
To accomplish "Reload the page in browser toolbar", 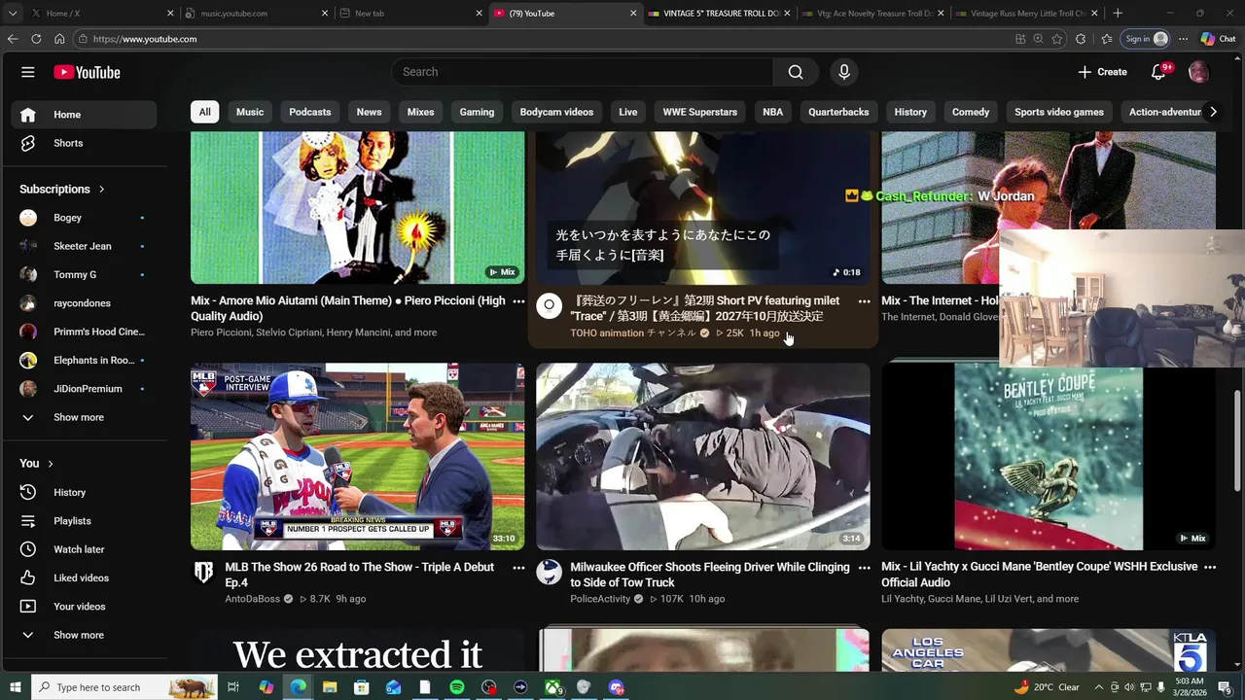I will (x=36, y=39).
